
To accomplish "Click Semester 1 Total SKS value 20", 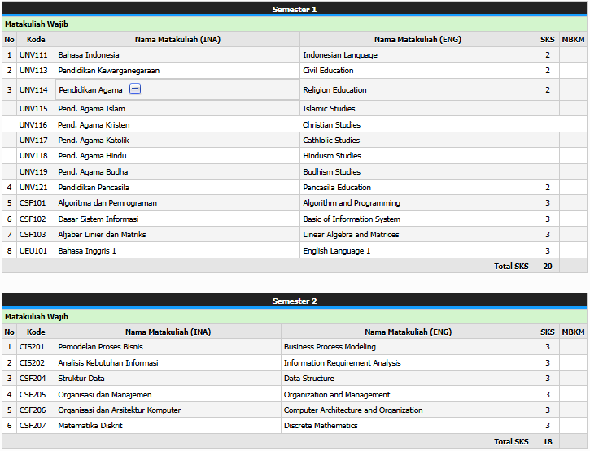I will coord(548,266).
